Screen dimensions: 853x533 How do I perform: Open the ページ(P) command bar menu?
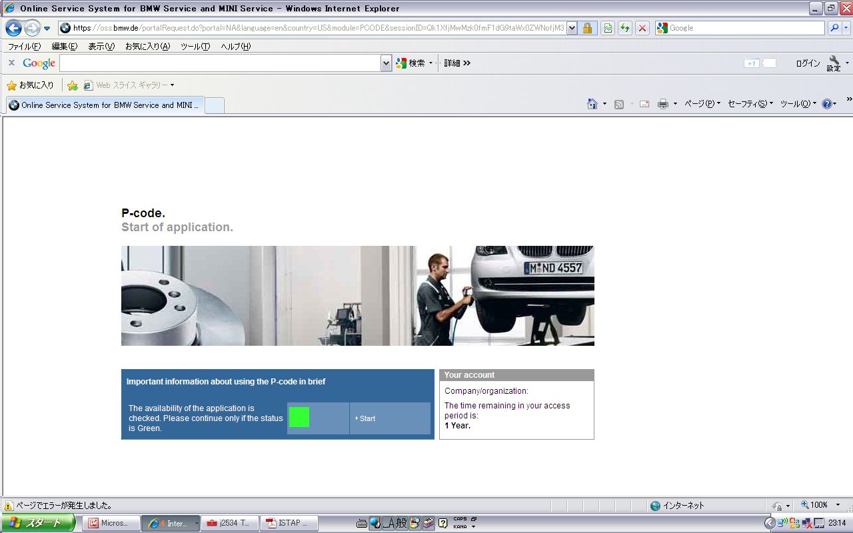pos(702,104)
